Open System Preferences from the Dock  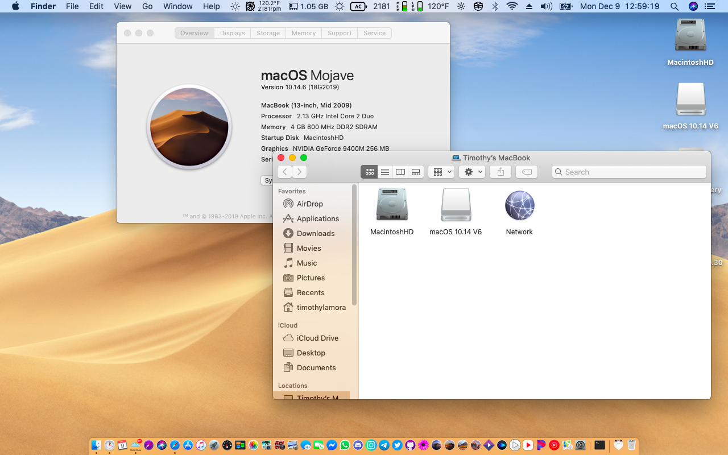581,445
